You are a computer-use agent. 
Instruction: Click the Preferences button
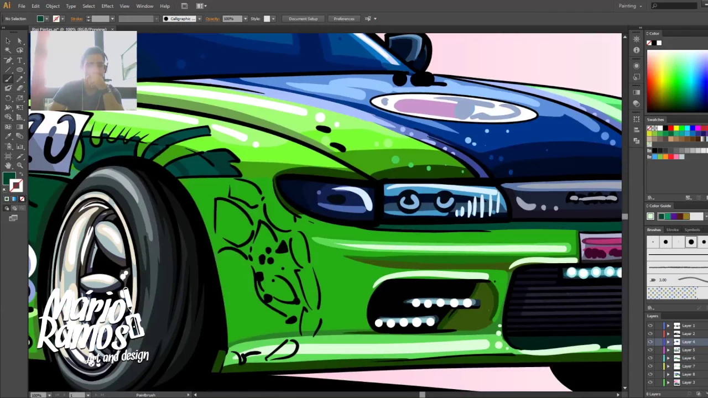344,19
